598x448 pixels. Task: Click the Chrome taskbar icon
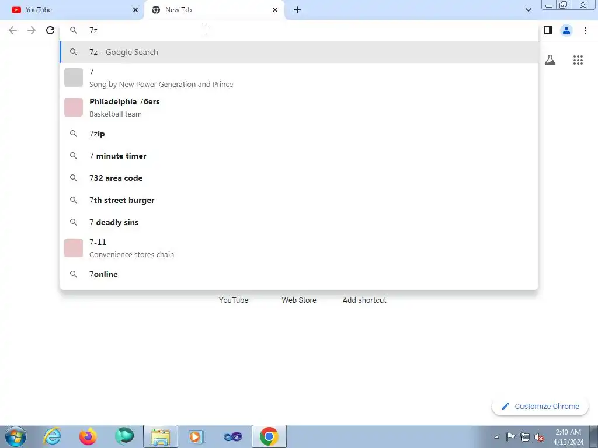[269, 436]
